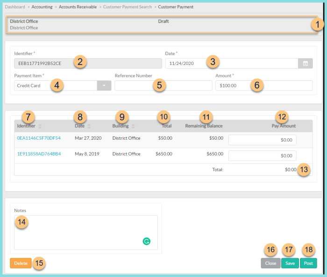Sort table by Identifier column arrows
Screen dimensions: 327x277
[x=40, y=126]
